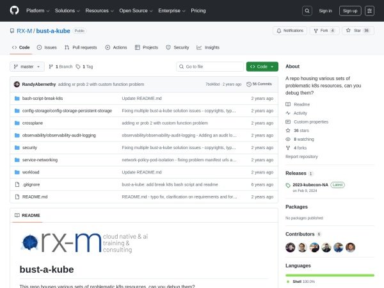This screenshot has width=384, height=288.
Task: Select the Code tab
Action: click(x=21, y=47)
